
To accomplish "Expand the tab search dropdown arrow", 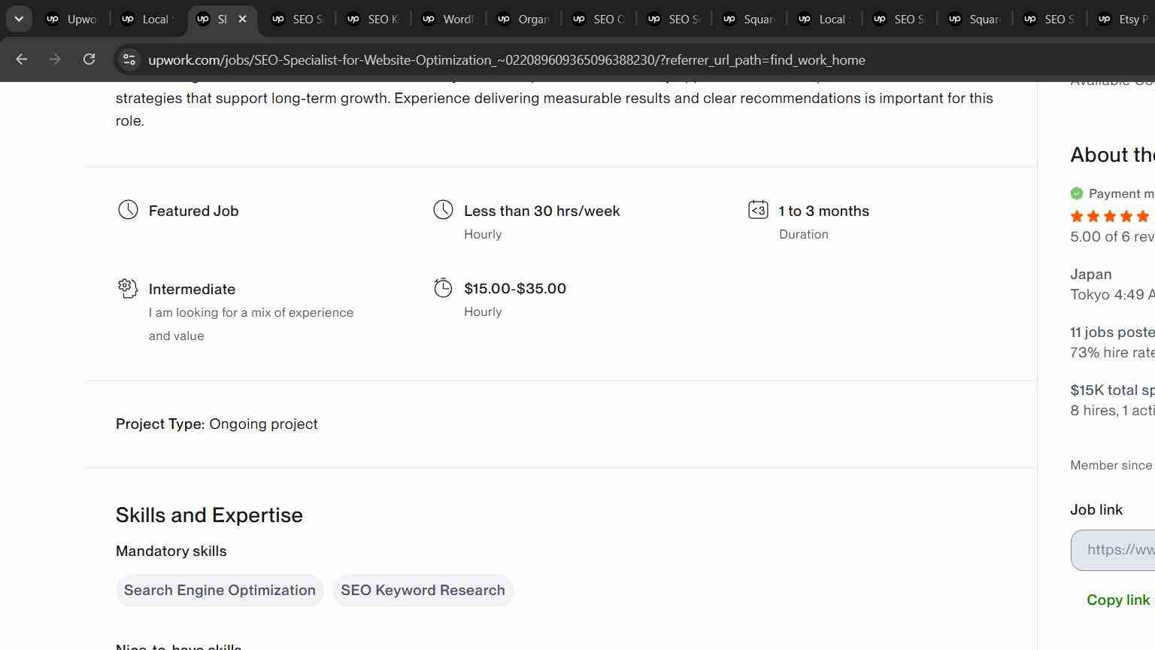I will coord(19,19).
